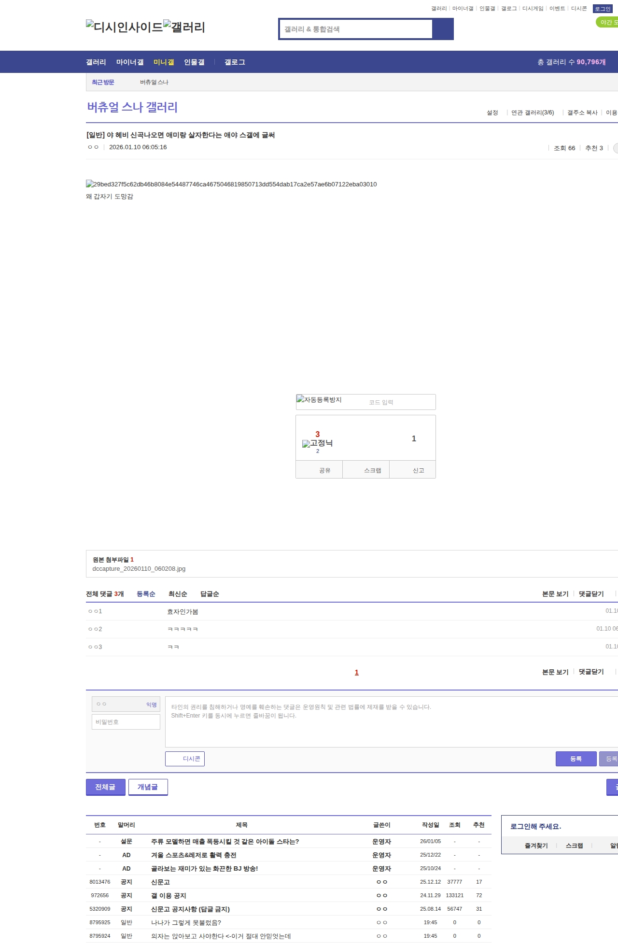Expand the 갤로그 menu in navigation bar
This screenshot has height=945, width=618.
235,62
